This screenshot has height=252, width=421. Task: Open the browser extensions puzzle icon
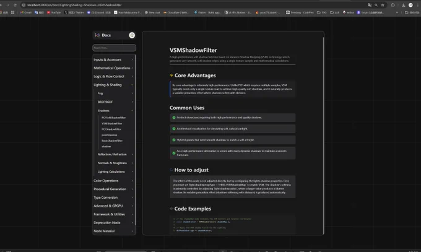(393, 5)
